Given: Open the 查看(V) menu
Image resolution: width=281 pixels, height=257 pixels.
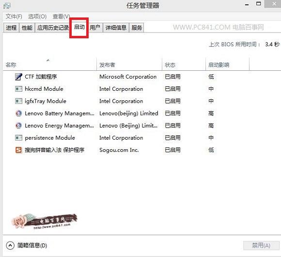Looking at the screenshot, I should 61,16.
